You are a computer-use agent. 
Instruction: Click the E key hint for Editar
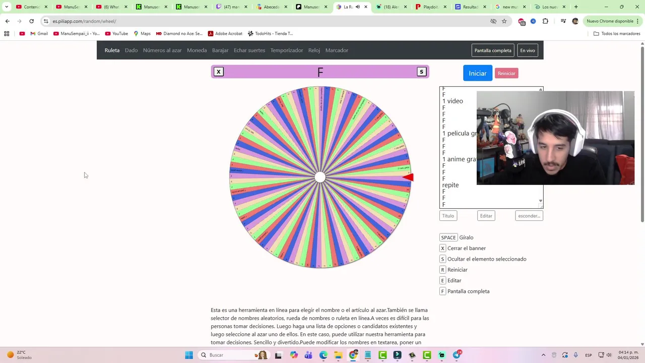[442, 280]
